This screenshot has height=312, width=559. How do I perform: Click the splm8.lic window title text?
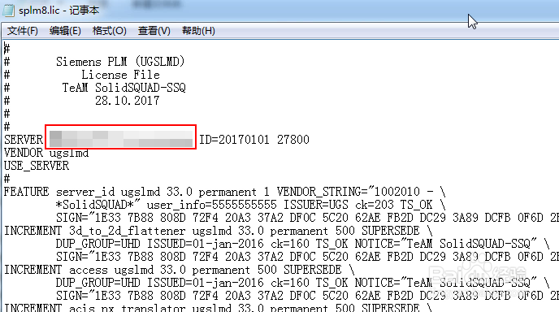[58, 11]
